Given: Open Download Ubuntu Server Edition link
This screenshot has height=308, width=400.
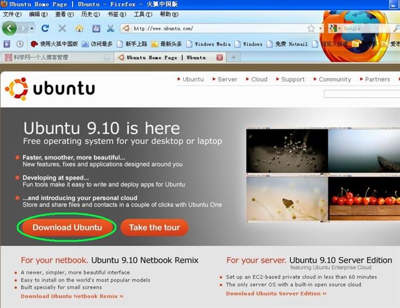Looking at the screenshot, I should pyautogui.click(x=276, y=294).
